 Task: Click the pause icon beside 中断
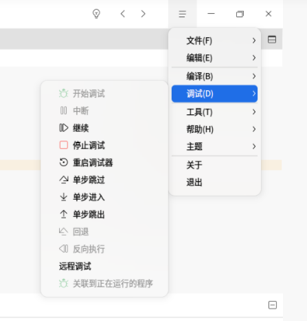64,111
